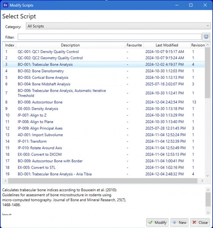Select row GE-003: Density Analysis
The width and height of the screenshot is (213, 228).
pyautogui.click(x=104, y=108)
